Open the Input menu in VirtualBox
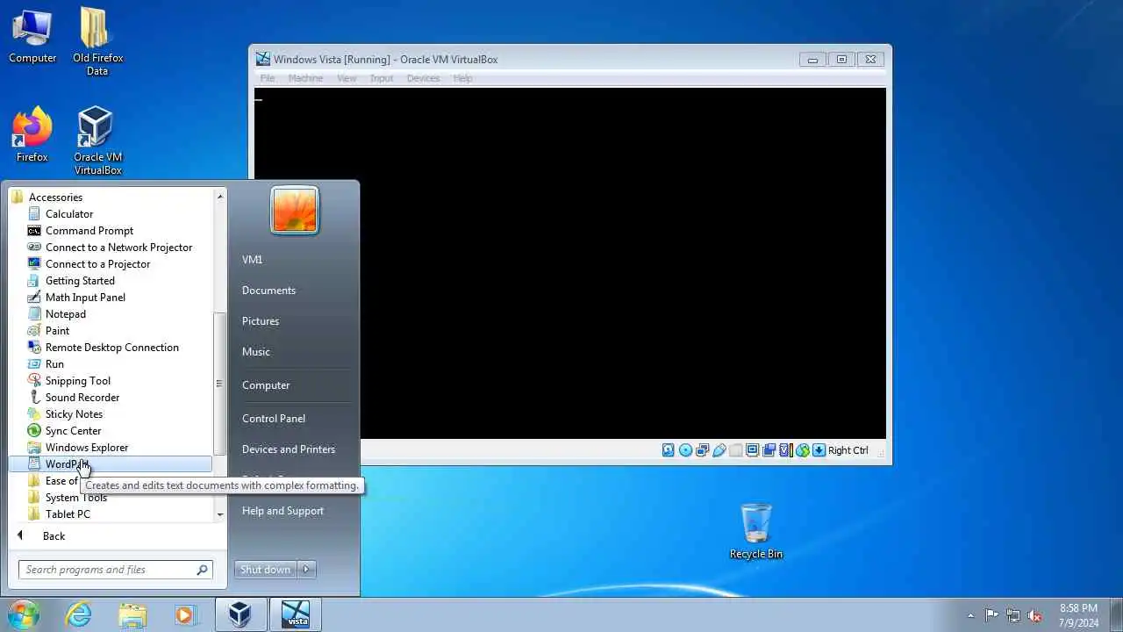This screenshot has width=1123, height=632. click(382, 78)
